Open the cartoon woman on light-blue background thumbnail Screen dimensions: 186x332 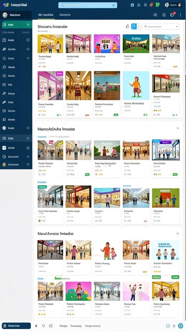coord(136,86)
